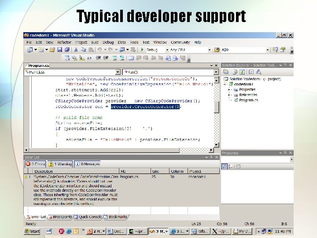Image resolution: width=317 pixels, height=238 pixels.
Task: Click the Find in Files folder icon
Action: 217,50
